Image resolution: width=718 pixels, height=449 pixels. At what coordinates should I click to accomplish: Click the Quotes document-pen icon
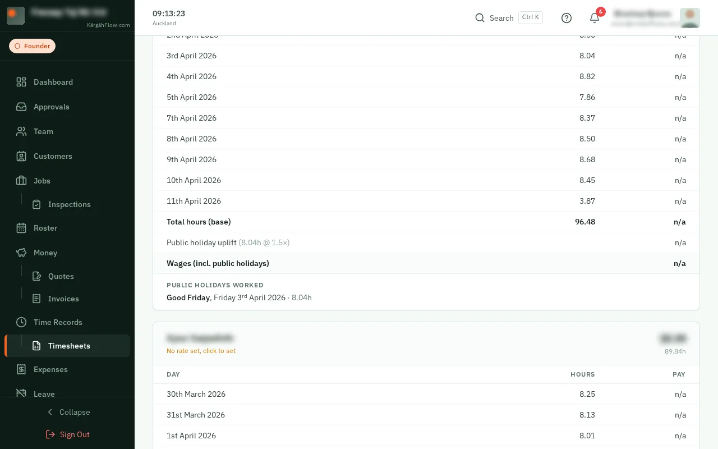[36, 276]
